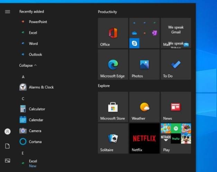Open the Nitrado item in Play tile
This screenshot has height=172, width=217.
(166, 138)
